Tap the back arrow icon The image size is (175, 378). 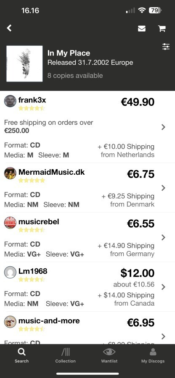click(x=9, y=28)
